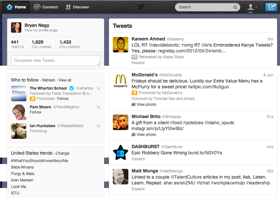280x198 pixels.
Task: View photo in McDonald's tweet
Action: (146, 104)
